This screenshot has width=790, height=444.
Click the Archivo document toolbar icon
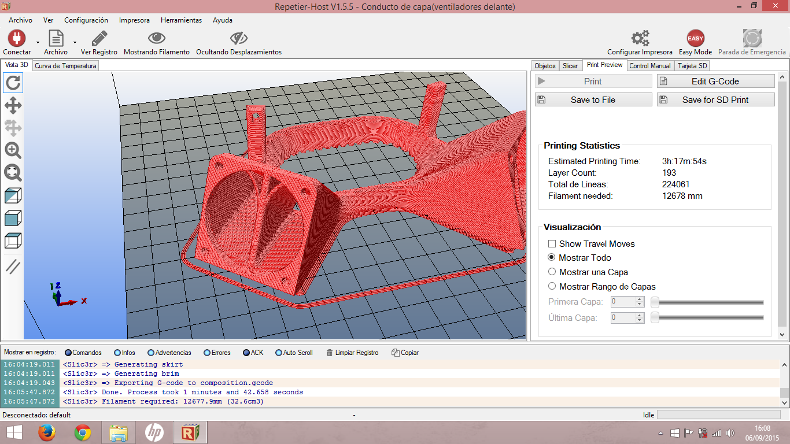[x=56, y=38]
